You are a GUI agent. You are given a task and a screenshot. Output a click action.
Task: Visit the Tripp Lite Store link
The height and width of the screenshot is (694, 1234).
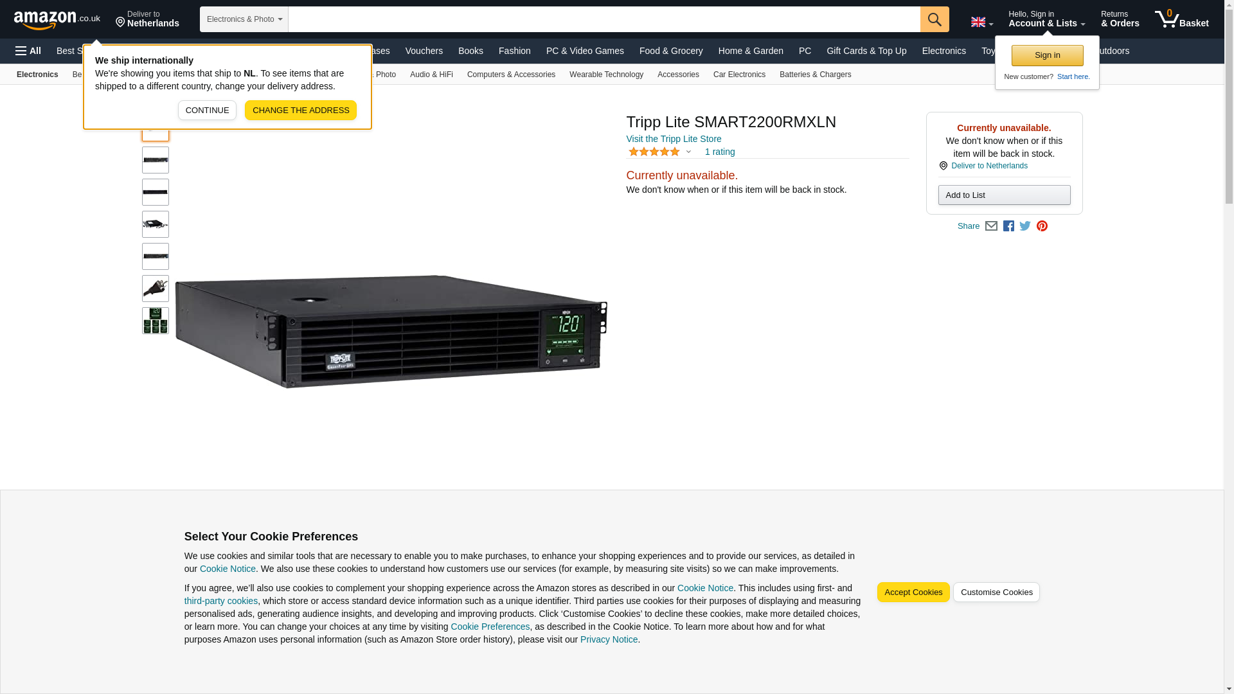674,139
